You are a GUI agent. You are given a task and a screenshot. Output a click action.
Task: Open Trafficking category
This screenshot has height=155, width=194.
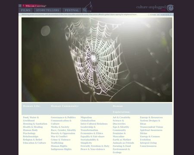[x=57, y=143]
